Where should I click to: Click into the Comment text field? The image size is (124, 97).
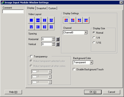click(x=13, y=11)
